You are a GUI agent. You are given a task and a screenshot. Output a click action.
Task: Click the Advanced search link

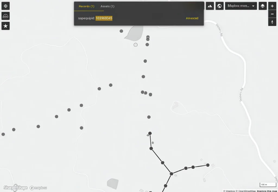192,18
